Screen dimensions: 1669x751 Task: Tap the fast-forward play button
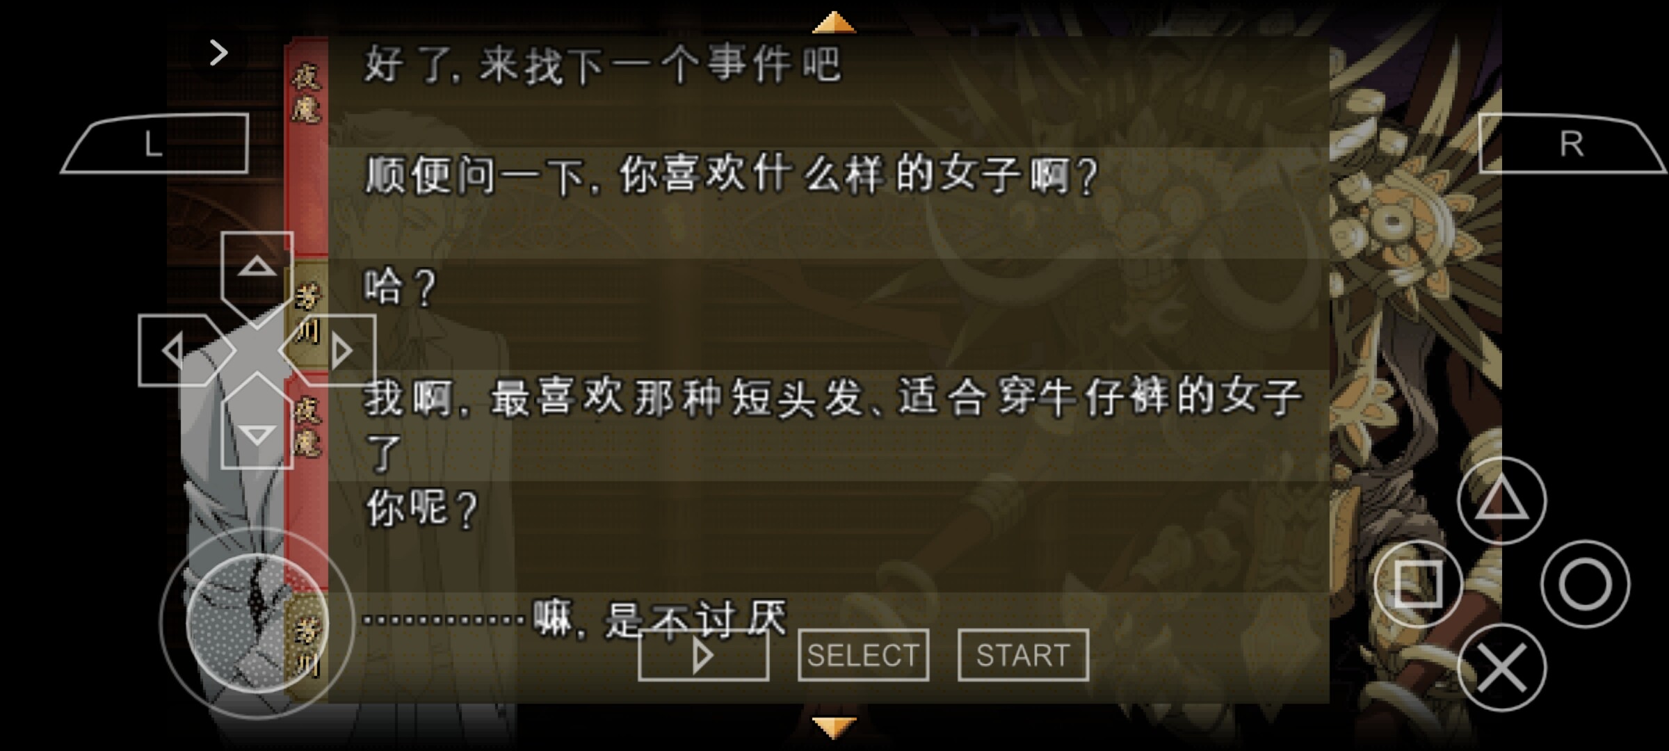click(703, 655)
